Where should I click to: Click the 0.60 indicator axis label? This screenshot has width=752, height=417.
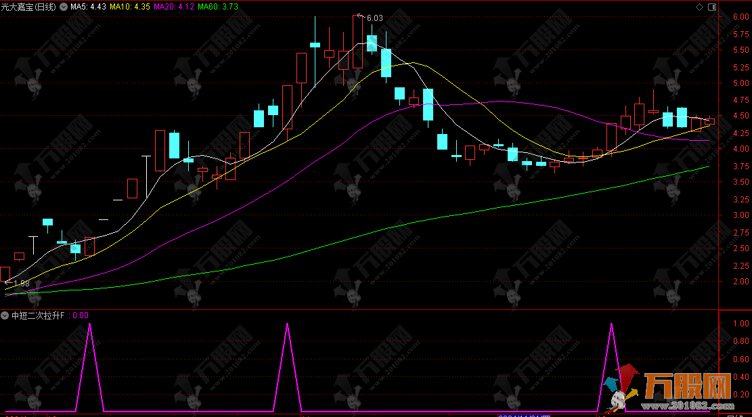click(x=741, y=359)
